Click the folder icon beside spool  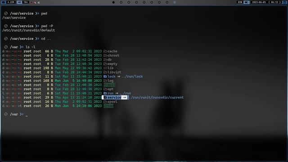(105, 102)
